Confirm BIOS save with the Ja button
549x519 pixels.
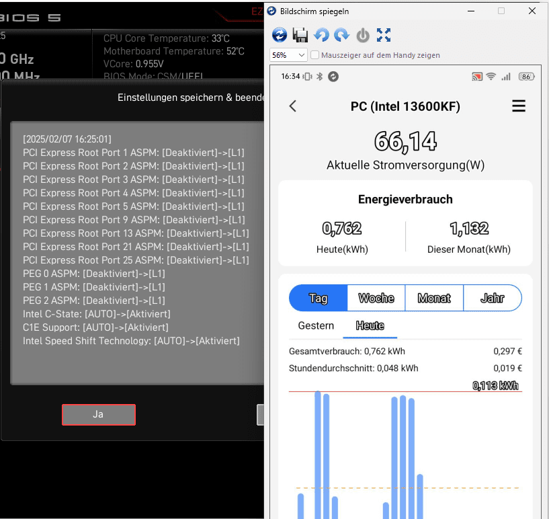(x=99, y=415)
